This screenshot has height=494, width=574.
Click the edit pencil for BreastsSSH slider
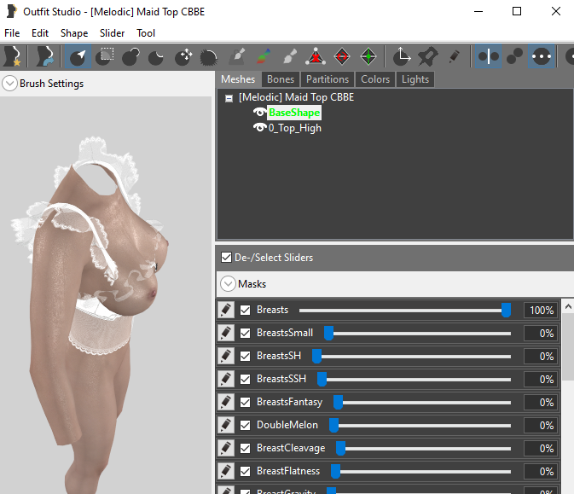coord(226,379)
